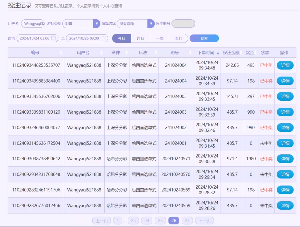Open calendar icon in end time field

(x=103, y=38)
